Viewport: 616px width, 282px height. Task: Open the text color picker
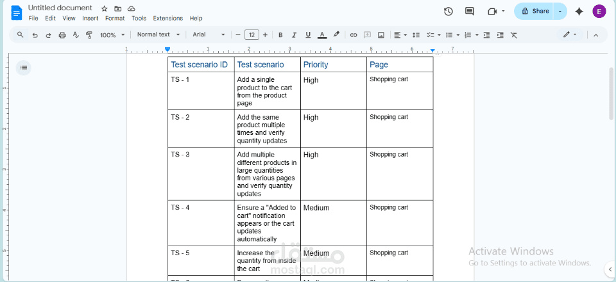pos(322,35)
